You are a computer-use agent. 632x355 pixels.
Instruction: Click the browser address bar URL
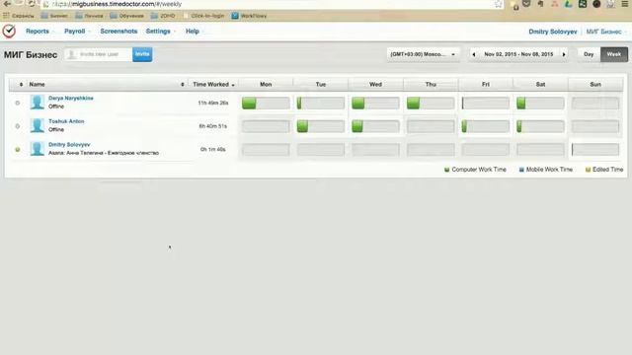pyautogui.click(x=117, y=4)
